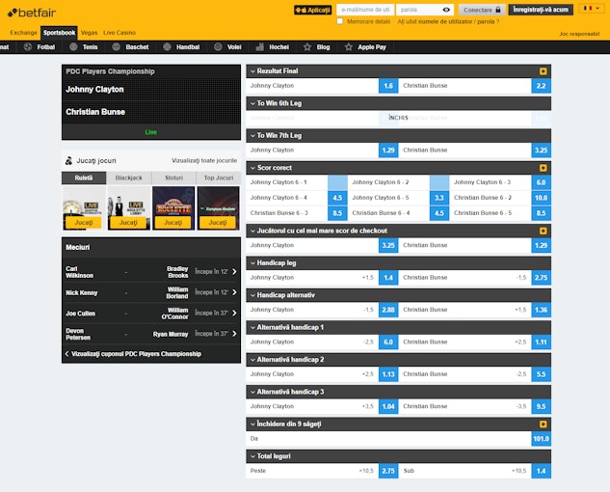Select the Sloturi games tab

[x=173, y=178]
